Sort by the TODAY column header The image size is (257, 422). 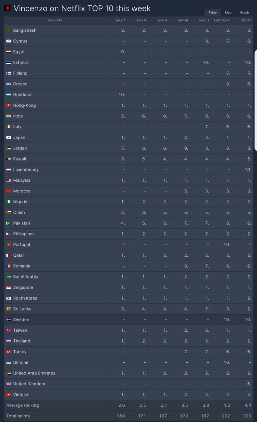(x=246, y=20)
